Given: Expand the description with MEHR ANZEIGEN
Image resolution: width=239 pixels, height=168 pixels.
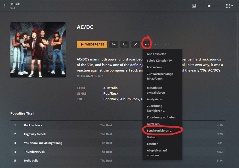Looking at the screenshot, I should coord(90,76).
